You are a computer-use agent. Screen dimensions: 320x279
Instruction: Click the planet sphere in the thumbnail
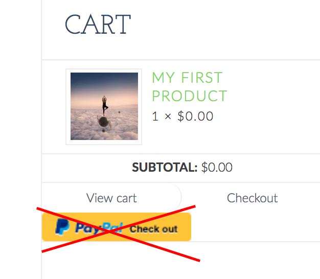104,122
